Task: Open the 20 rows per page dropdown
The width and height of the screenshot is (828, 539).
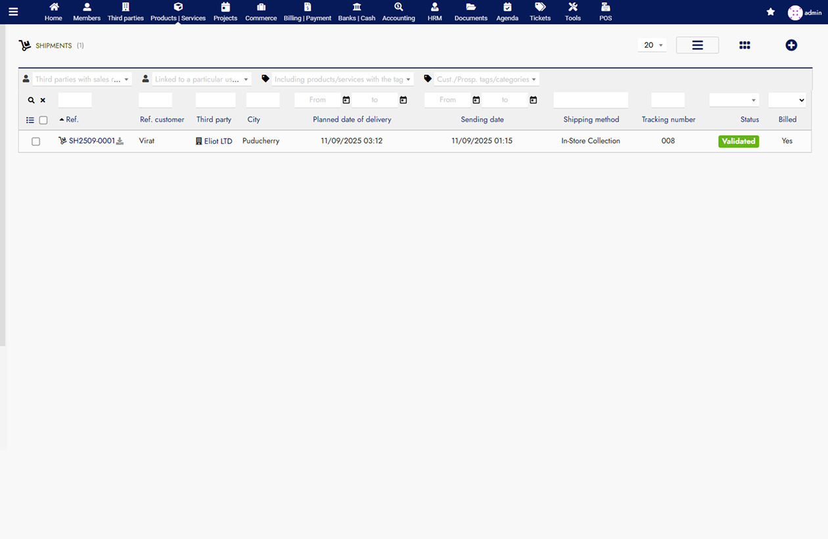Action: 652,45
